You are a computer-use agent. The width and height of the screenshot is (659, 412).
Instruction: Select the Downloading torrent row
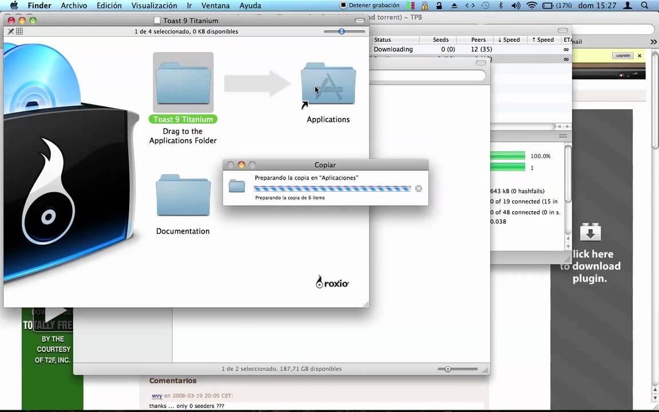pos(471,49)
